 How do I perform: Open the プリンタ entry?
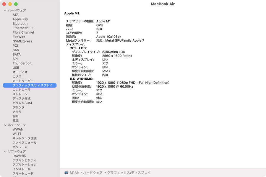19,107
